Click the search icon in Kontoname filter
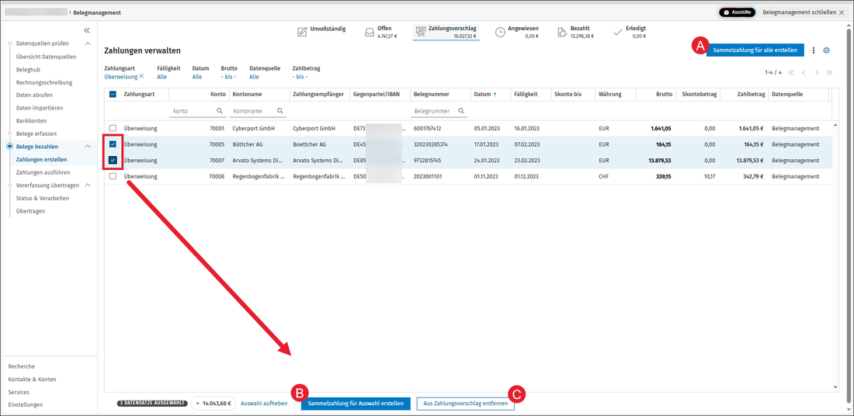The height and width of the screenshot is (416, 854). click(280, 110)
